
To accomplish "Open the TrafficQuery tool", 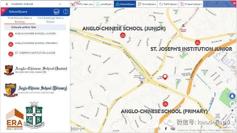I will point(168,4).
